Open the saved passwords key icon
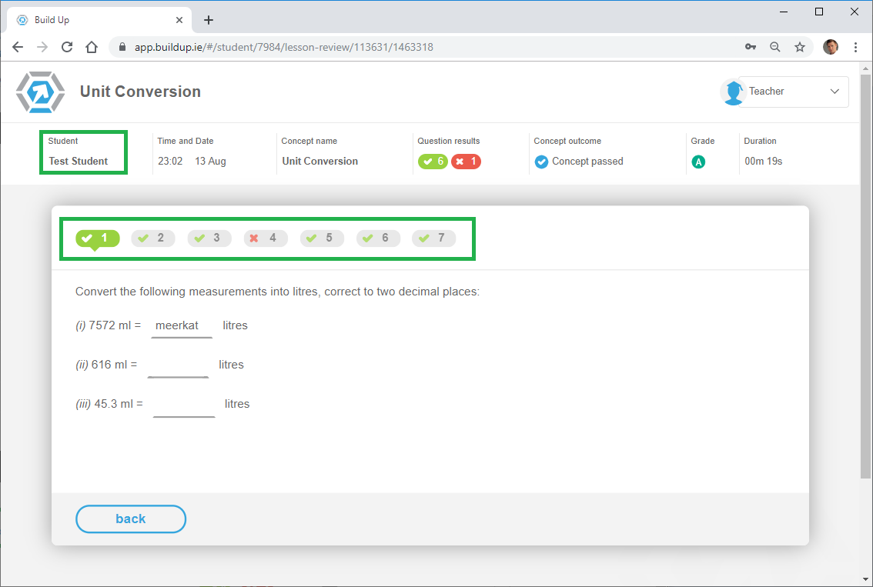Viewport: 873px width, 587px height. click(x=751, y=47)
